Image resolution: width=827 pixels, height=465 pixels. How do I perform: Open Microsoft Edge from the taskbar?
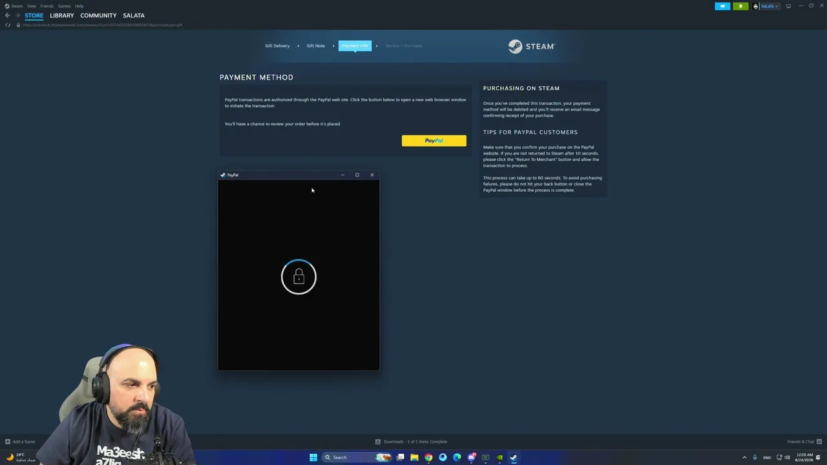(457, 457)
